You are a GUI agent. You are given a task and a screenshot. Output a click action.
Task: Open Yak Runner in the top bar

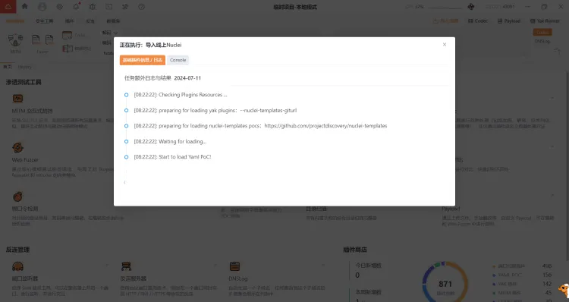[545, 21]
